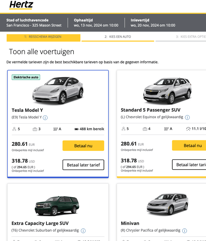Image resolution: width=206 pixels, height=241 pixels.
Task: Click Betaal nu for Tesla Model Y
Action: pos(83,146)
